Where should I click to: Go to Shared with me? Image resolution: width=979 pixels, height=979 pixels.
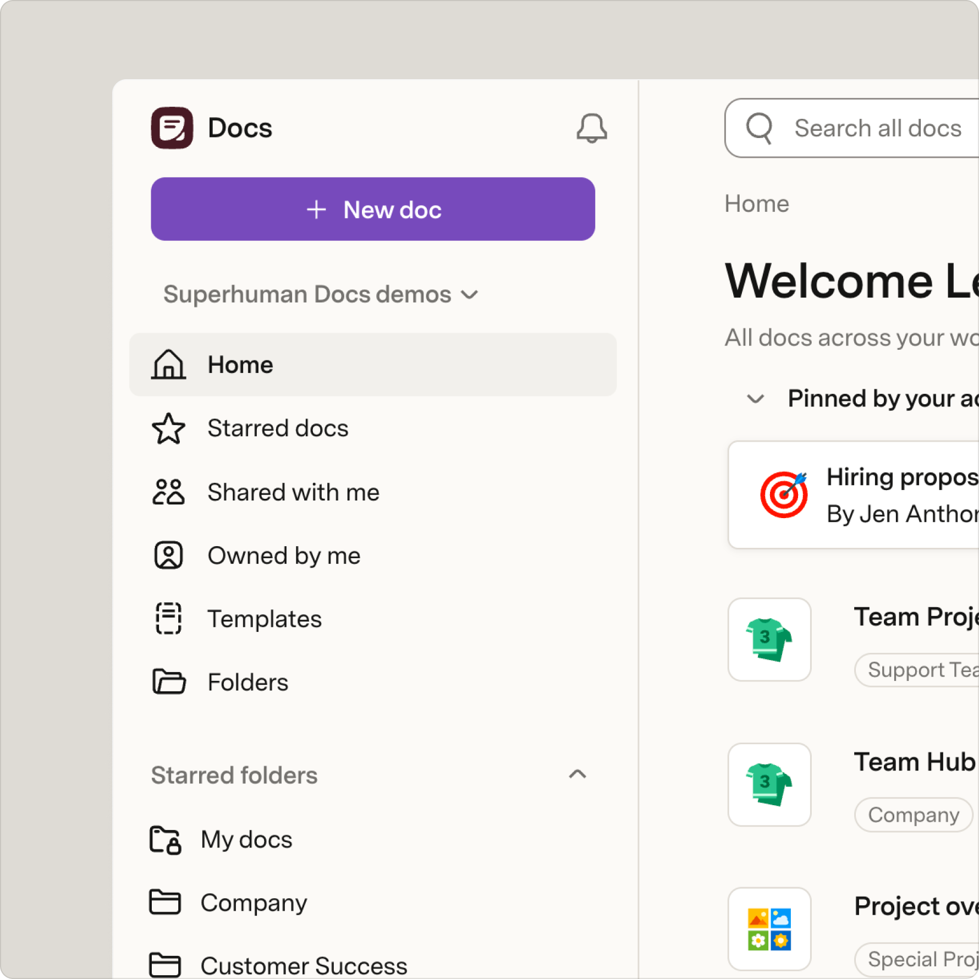point(293,492)
